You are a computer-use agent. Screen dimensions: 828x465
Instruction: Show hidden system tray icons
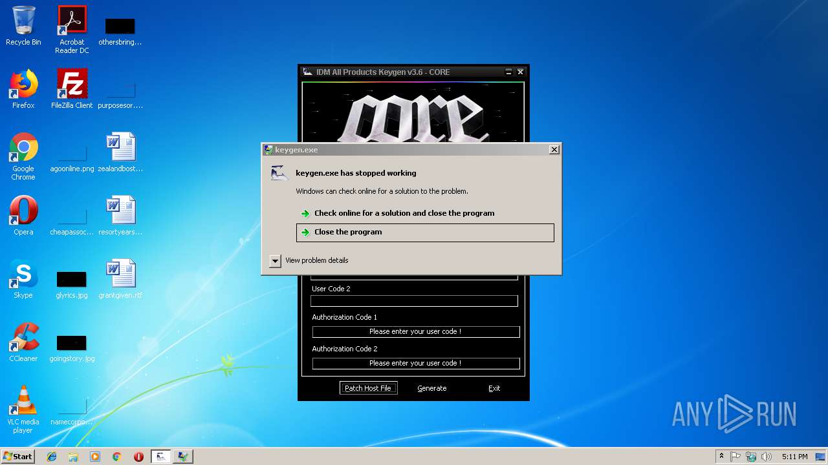721,457
